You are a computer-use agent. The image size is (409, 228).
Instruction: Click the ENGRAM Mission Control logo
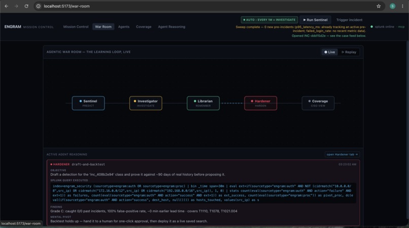(x=29, y=26)
